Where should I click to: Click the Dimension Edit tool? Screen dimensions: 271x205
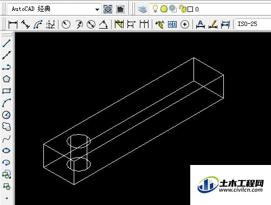[x=201, y=24]
